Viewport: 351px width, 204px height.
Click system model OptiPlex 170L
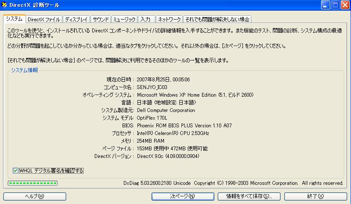click(x=152, y=118)
